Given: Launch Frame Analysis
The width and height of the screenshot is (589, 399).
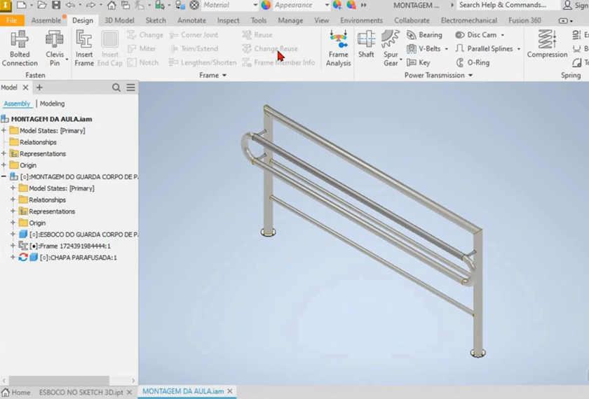Looking at the screenshot, I should tap(338, 48).
